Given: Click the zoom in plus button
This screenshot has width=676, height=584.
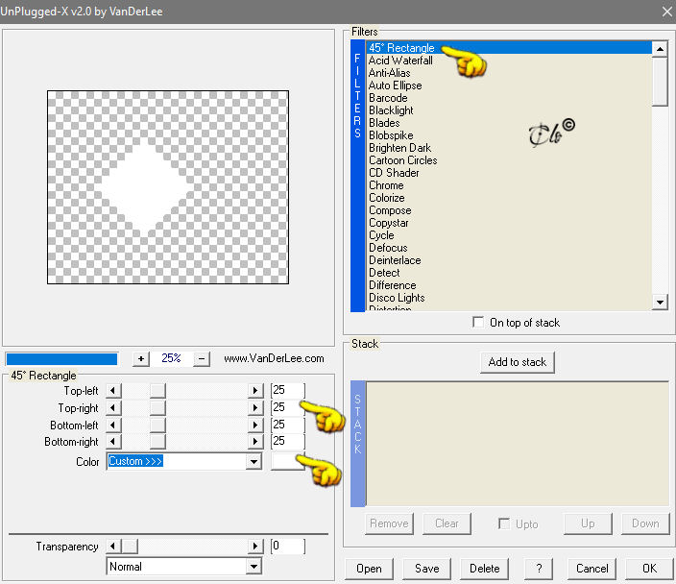Looking at the screenshot, I should pyautogui.click(x=140, y=359).
